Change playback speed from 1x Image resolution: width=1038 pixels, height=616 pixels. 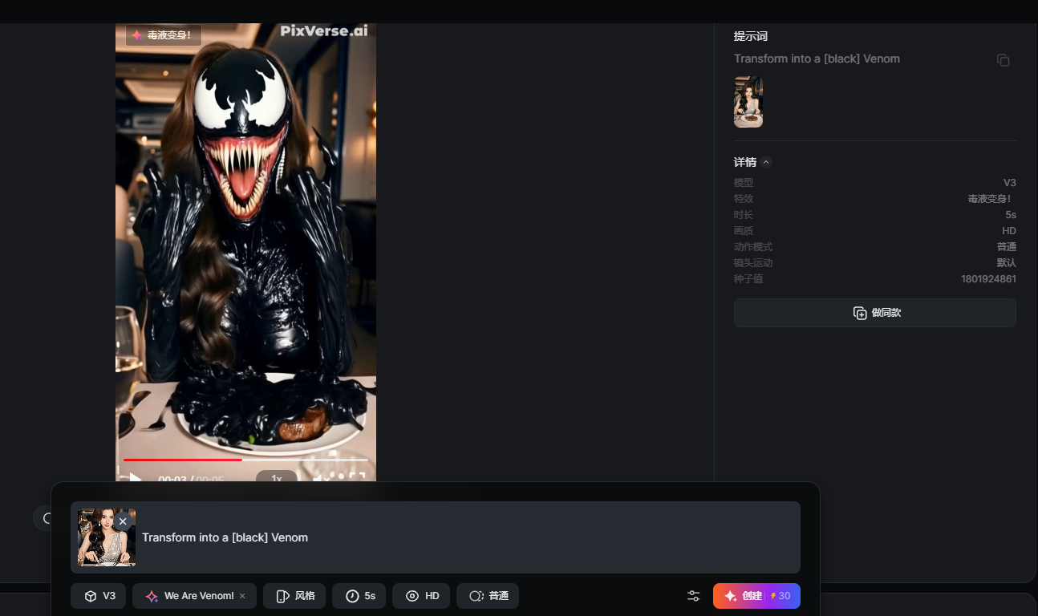(x=276, y=478)
